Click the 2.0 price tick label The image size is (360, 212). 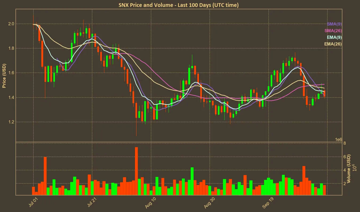click(11, 24)
